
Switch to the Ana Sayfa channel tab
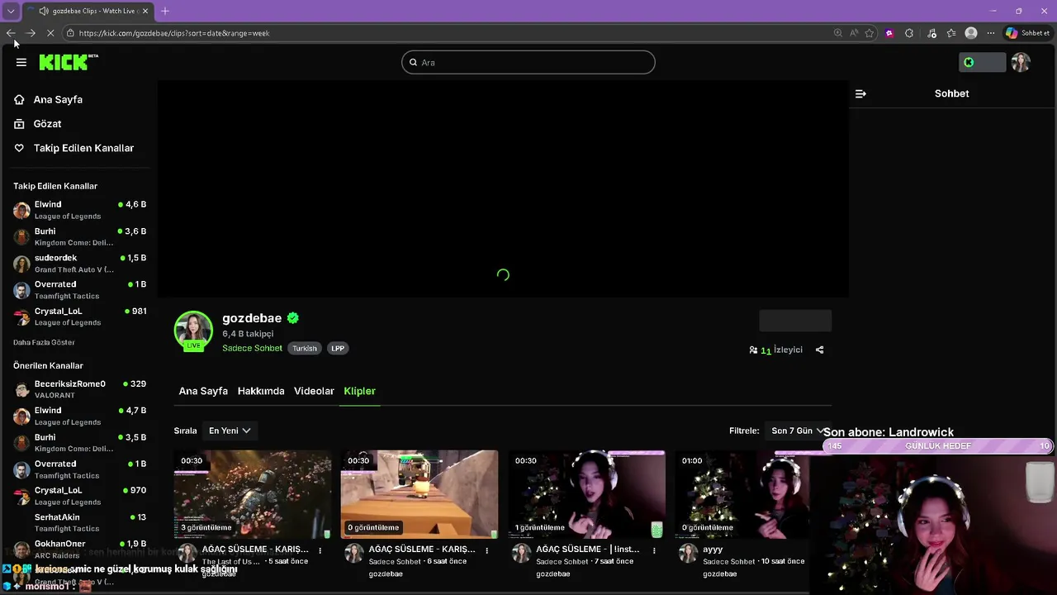tap(203, 391)
